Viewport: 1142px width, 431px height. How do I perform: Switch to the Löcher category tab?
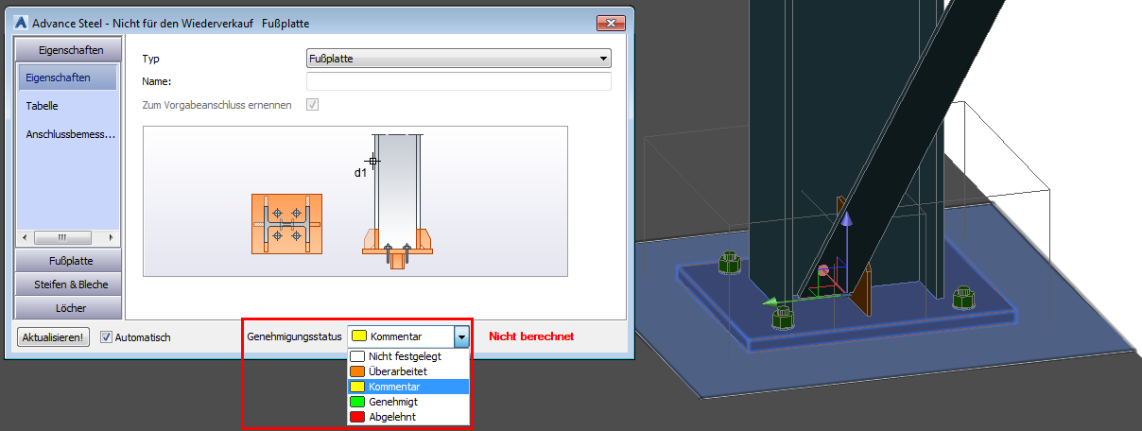tap(70, 307)
